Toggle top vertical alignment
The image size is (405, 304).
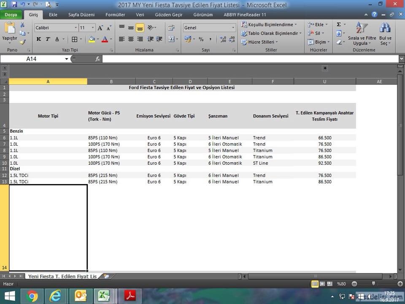click(121, 27)
